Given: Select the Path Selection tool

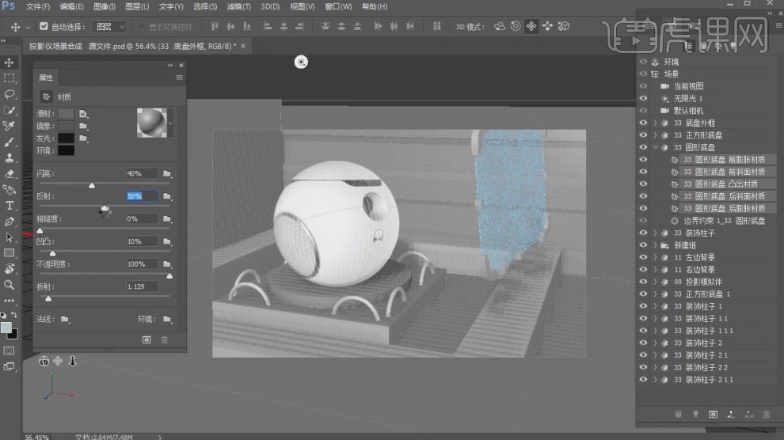Looking at the screenshot, I should click(x=9, y=237).
